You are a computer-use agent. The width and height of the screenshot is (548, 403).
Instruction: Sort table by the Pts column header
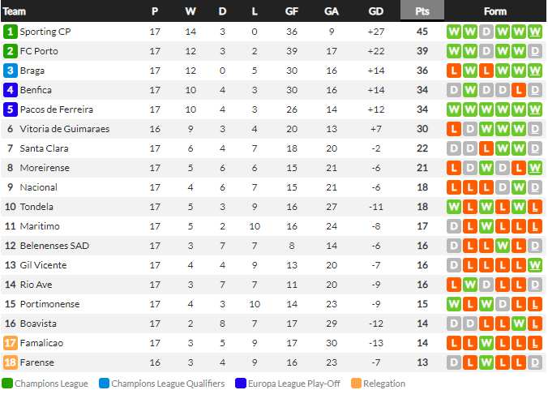[x=422, y=11]
